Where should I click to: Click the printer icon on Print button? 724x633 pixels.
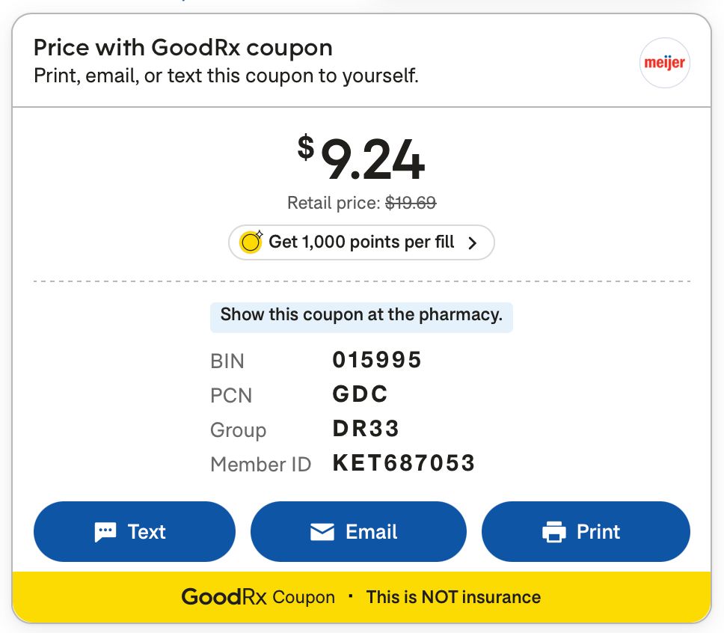tap(554, 532)
